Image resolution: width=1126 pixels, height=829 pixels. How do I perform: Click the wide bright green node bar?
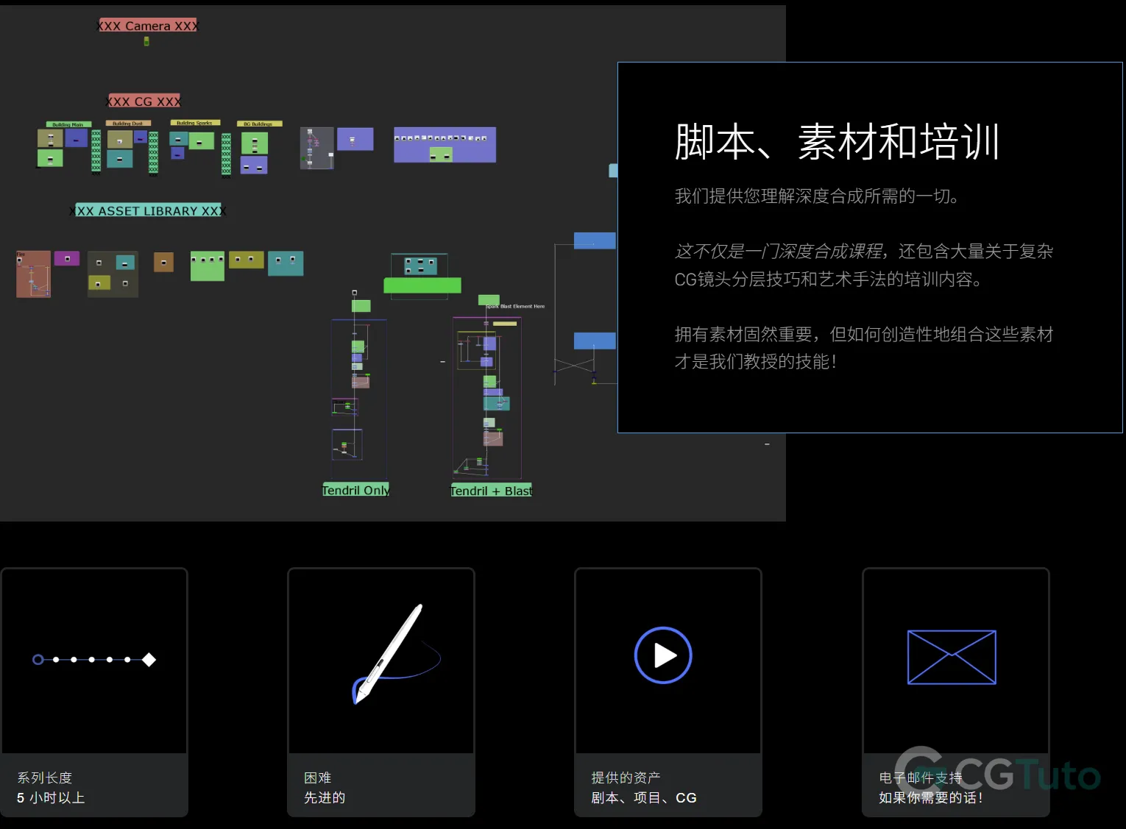click(422, 285)
